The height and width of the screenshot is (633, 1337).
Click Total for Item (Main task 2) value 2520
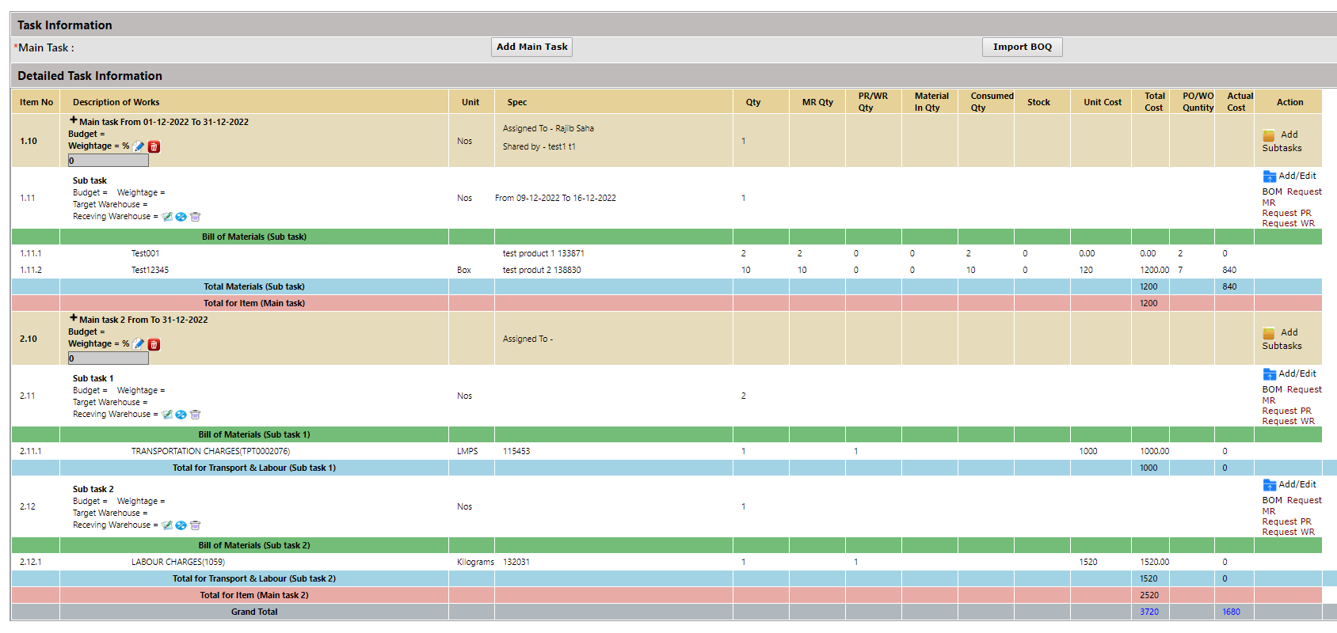tap(1149, 596)
